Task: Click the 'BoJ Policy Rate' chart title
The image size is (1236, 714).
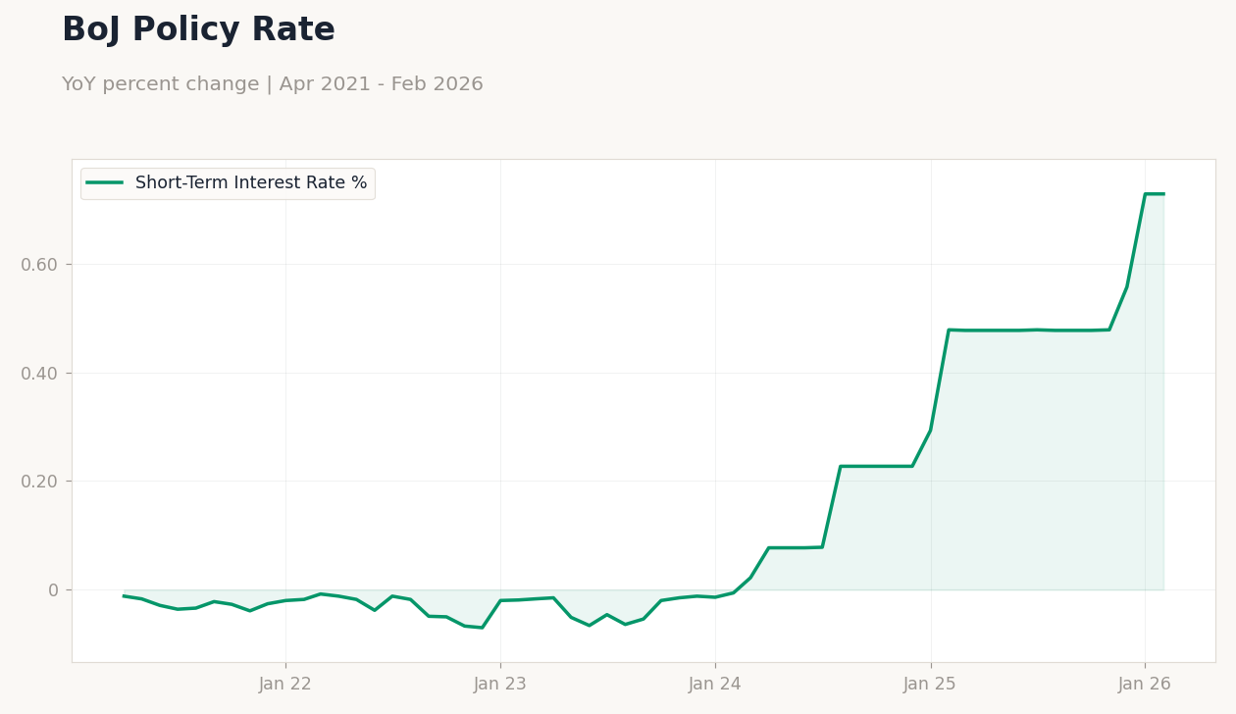Action: coord(198,30)
